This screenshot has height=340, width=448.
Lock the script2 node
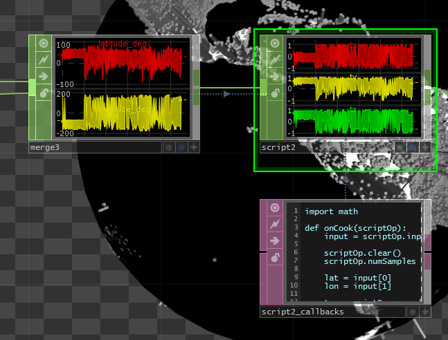pos(275,93)
